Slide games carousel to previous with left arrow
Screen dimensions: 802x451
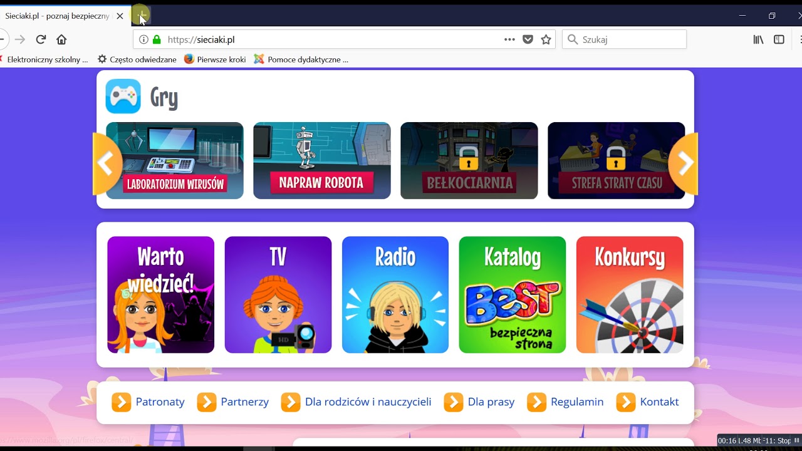[x=107, y=164]
